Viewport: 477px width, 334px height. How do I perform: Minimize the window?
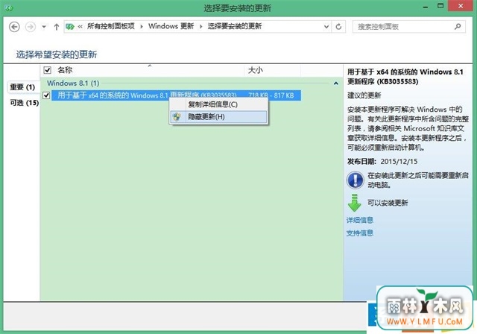tap(426, 7)
